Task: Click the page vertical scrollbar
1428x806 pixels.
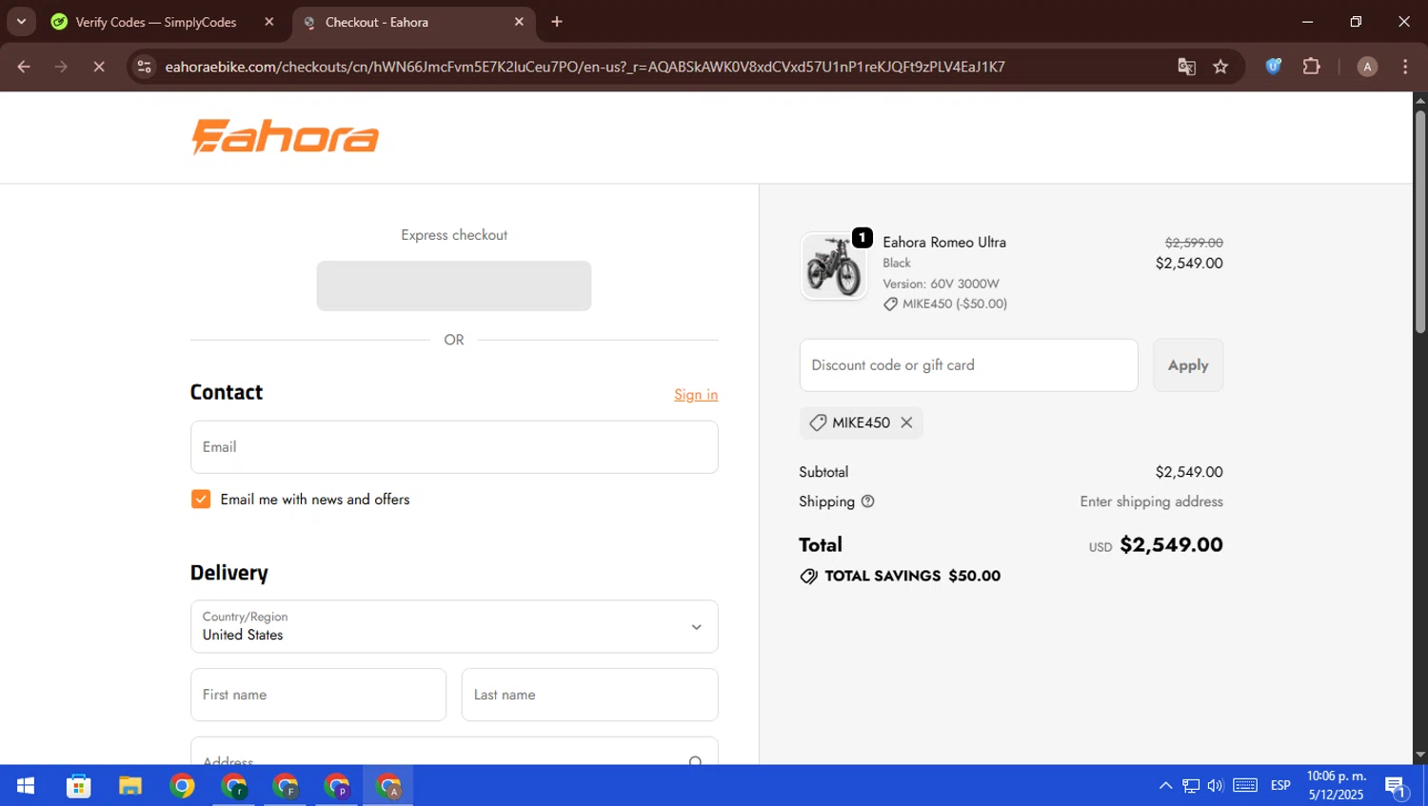Action: (1419, 221)
